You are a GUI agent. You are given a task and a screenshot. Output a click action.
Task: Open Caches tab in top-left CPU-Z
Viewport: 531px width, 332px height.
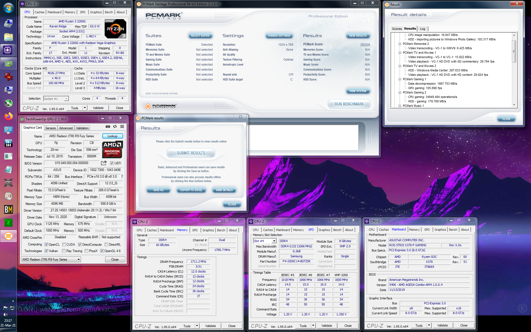(40, 12)
